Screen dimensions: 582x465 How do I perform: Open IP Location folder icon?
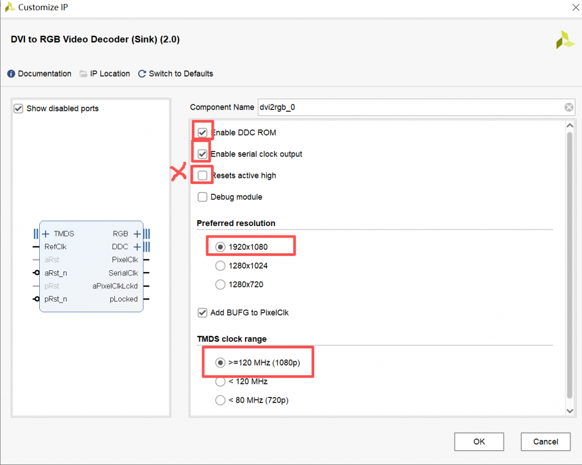coord(84,74)
